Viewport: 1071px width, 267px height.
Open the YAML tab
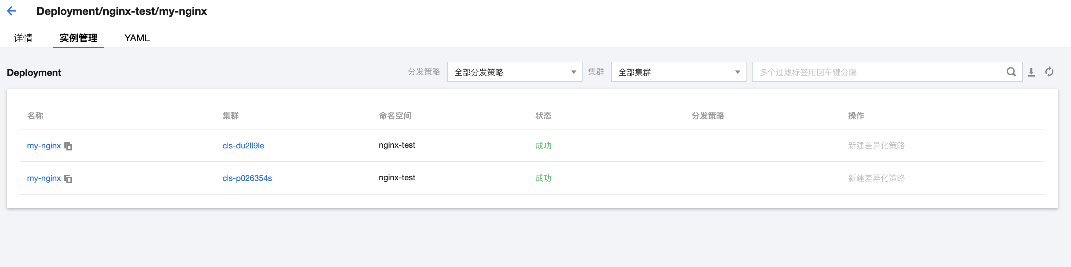click(137, 38)
